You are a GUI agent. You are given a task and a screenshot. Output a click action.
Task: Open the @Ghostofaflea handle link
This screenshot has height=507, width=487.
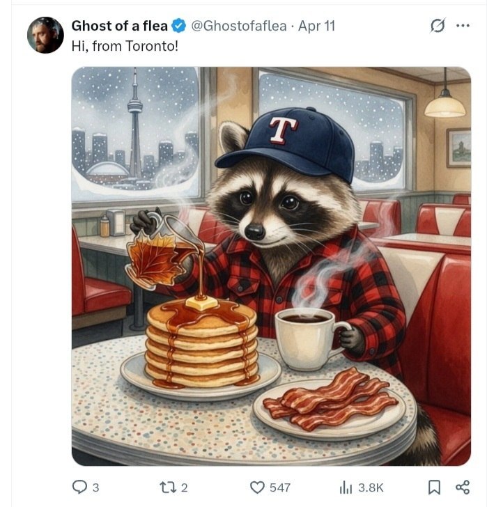click(x=238, y=26)
